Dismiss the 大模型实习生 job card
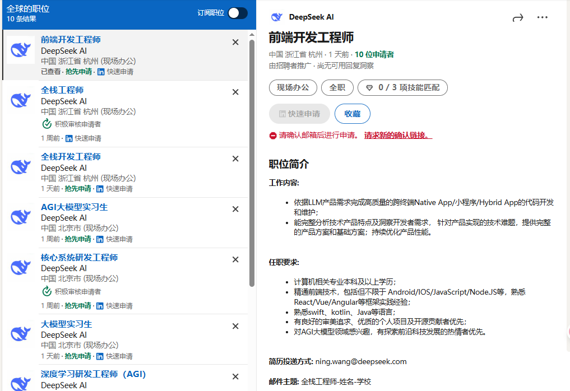This screenshot has height=391, width=570. coord(235,326)
